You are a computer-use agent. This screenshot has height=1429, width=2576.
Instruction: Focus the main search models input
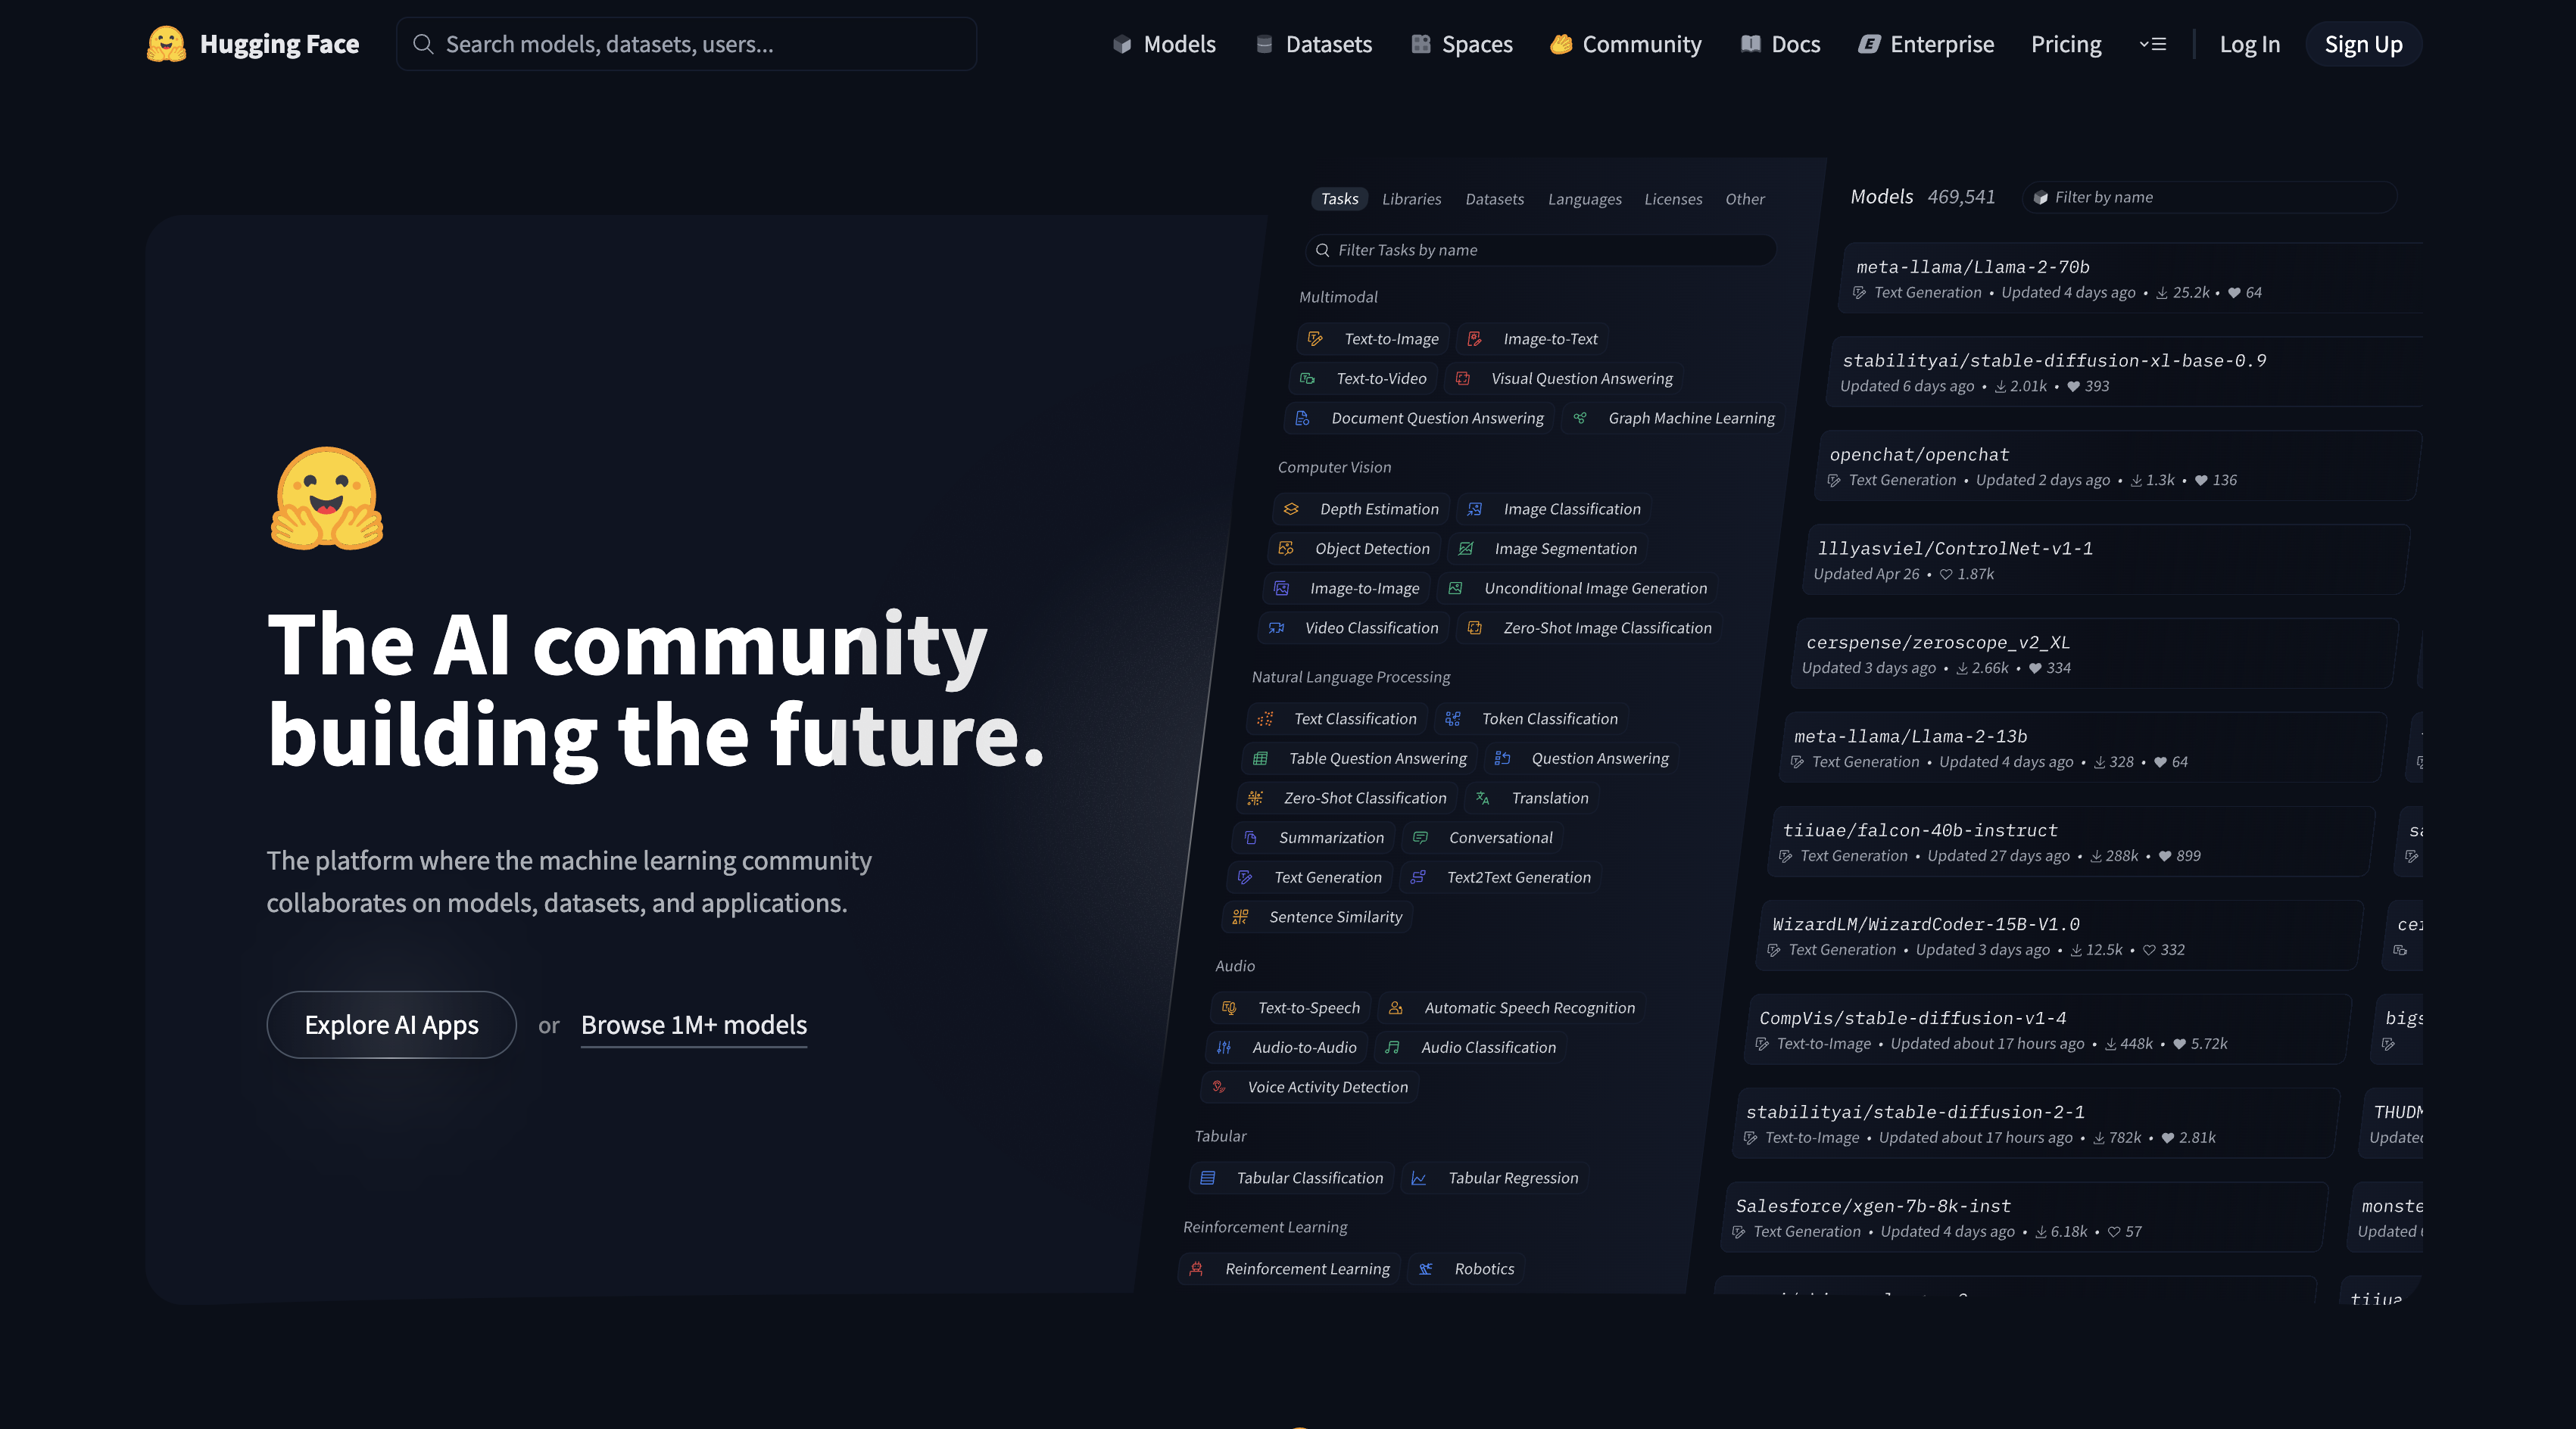point(686,44)
